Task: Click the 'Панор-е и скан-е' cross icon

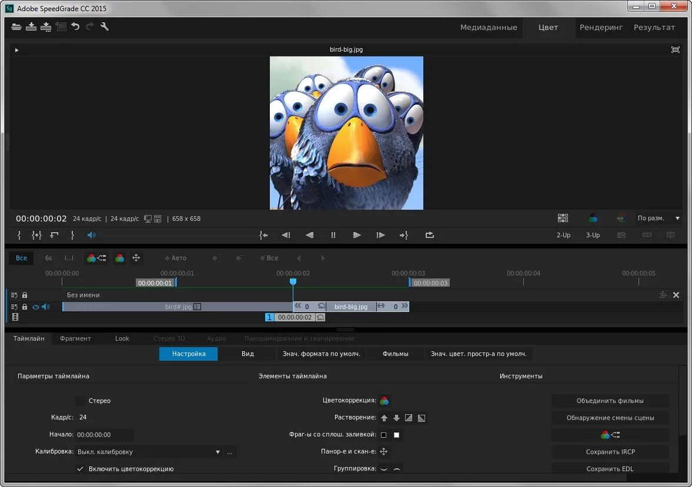Action: [383, 451]
